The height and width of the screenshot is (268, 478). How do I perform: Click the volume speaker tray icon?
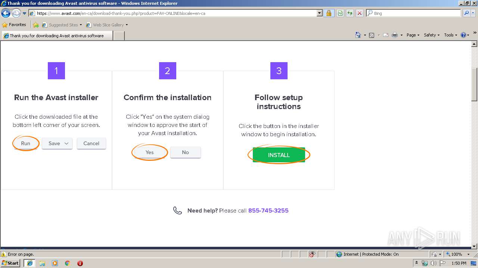tap(434, 263)
